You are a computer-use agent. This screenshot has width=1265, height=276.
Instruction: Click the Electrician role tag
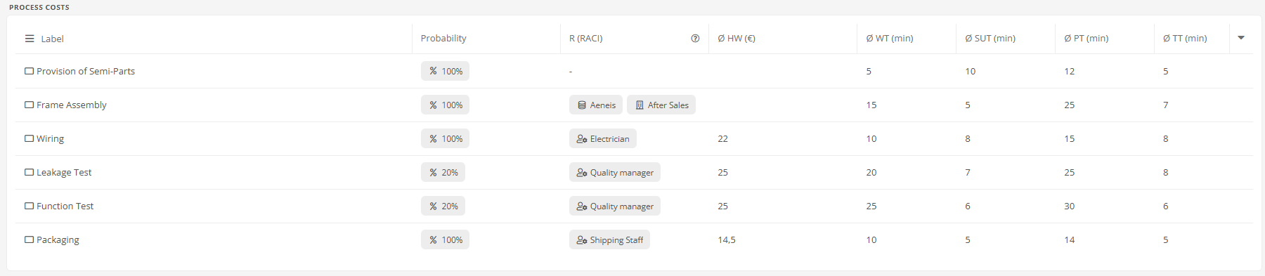tap(603, 138)
